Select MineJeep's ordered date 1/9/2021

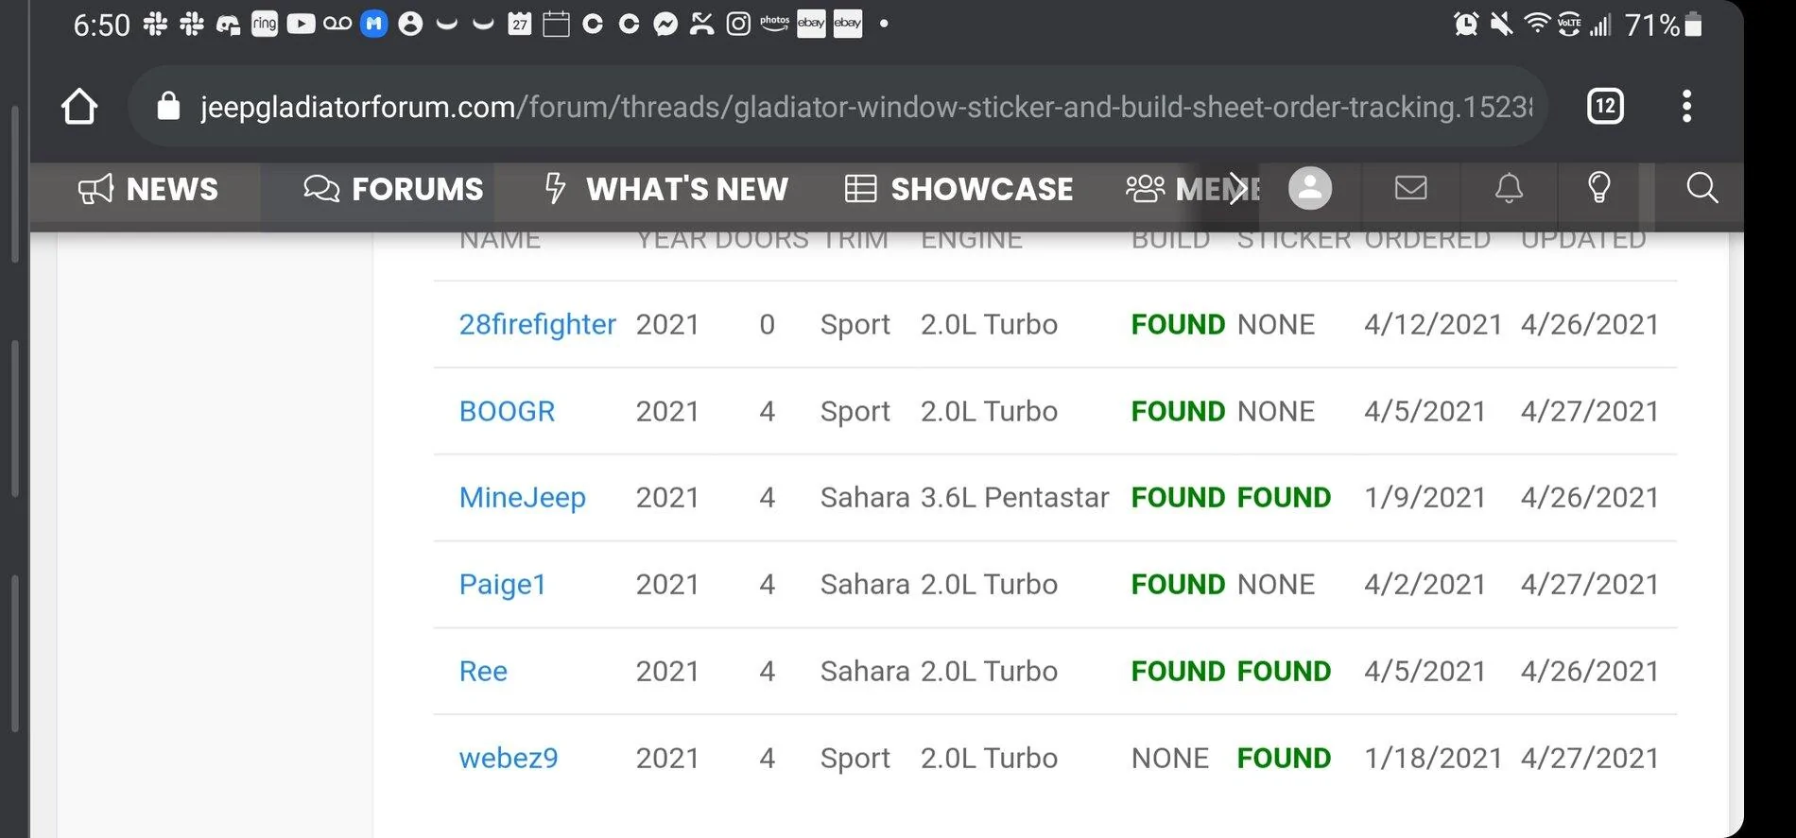point(1425,498)
